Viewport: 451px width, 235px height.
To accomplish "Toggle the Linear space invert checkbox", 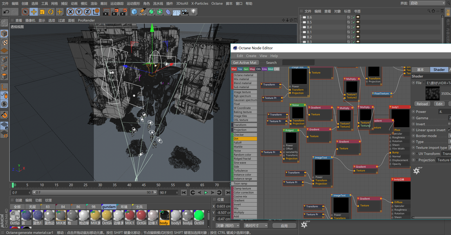I will pyautogui.click(x=449, y=130).
